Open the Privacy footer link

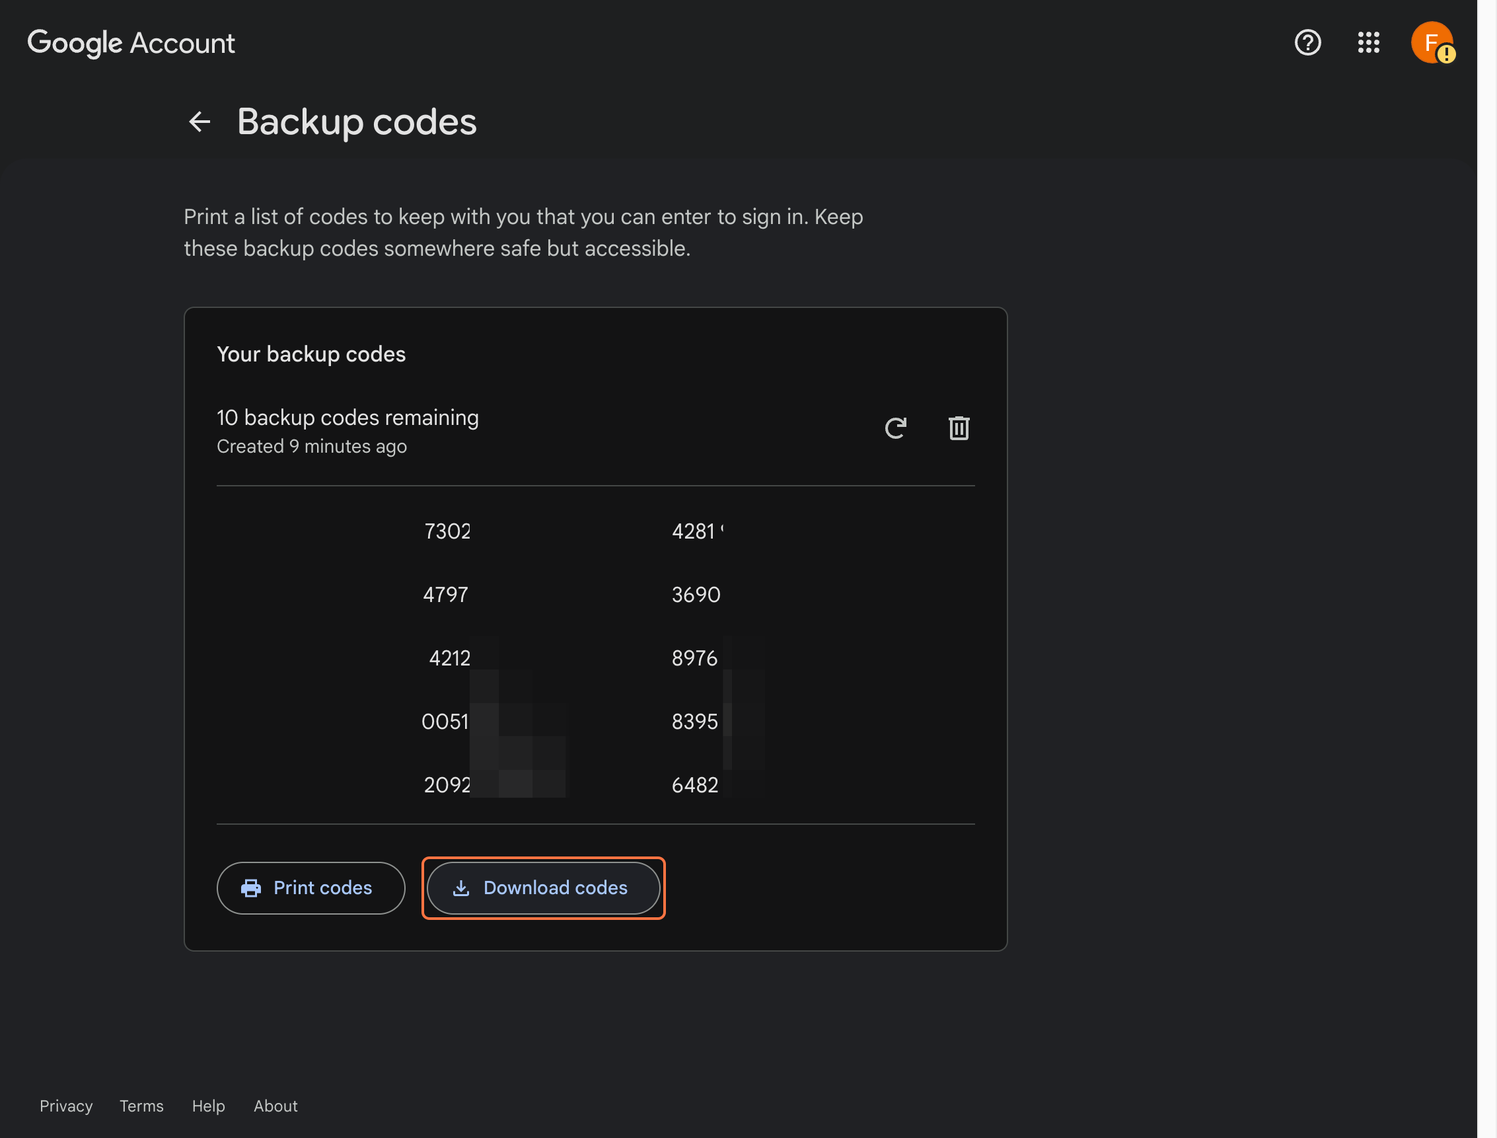pyautogui.click(x=65, y=1106)
